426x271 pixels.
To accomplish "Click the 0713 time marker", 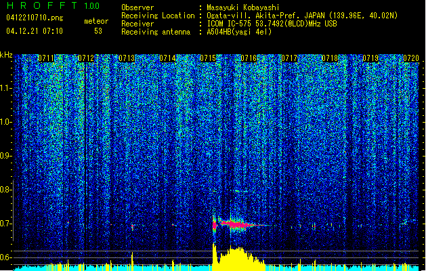I will pos(127,58).
